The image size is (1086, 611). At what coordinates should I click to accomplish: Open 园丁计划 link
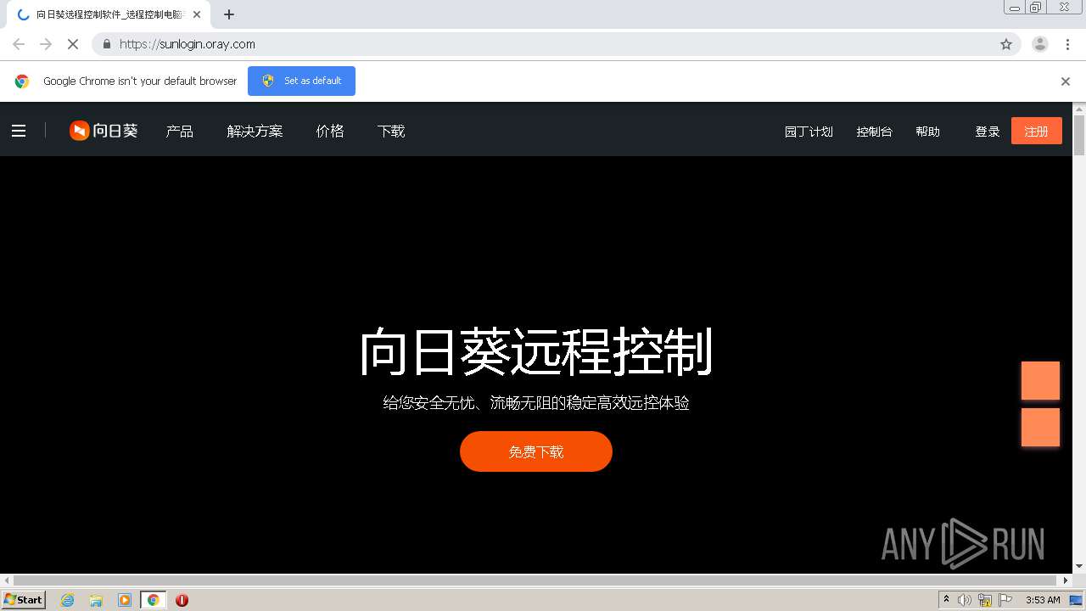(809, 132)
